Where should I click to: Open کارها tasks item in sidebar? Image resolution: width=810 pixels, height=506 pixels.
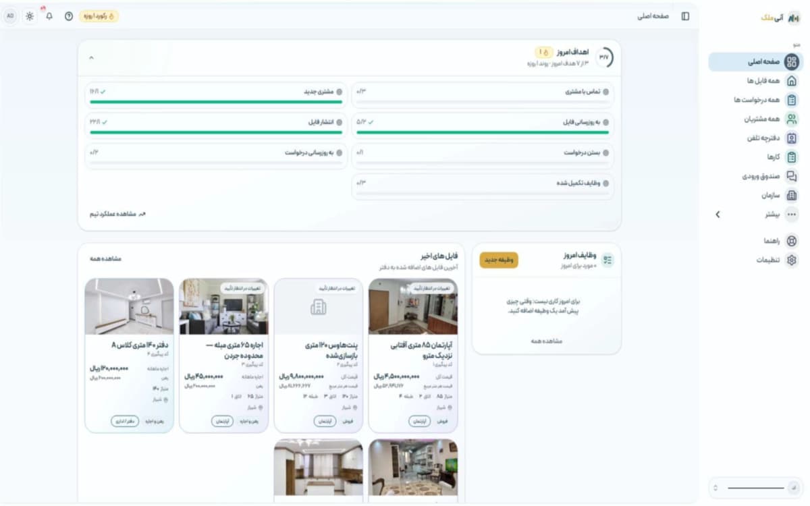[x=755, y=157]
